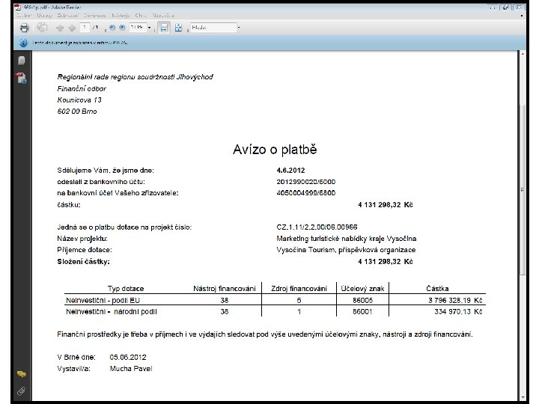The image size is (539, 404).
Task: Open the Find field options dropdown arrow
Action: tap(239, 27)
